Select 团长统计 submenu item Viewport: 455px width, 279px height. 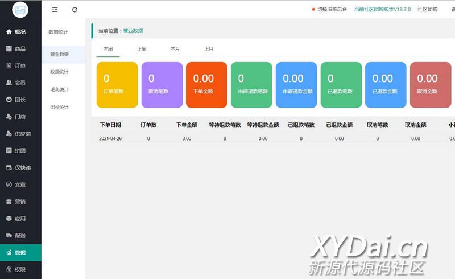point(60,107)
